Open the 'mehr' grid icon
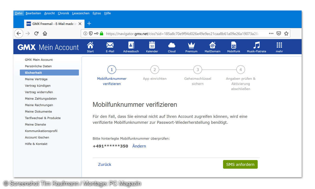The width and height of the screenshot is (315, 189). click(x=279, y=45)
